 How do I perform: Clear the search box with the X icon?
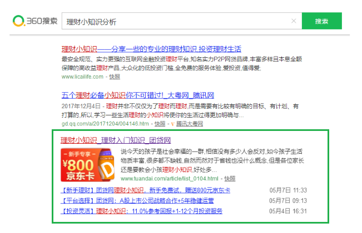[294, 21]
